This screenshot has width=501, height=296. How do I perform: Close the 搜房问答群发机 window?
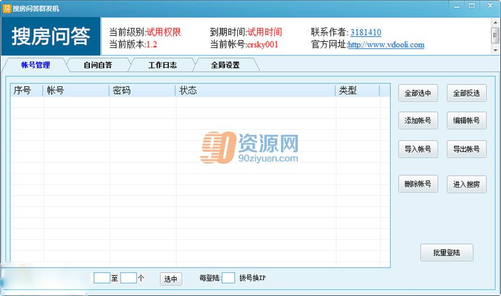tap(490, 6)
